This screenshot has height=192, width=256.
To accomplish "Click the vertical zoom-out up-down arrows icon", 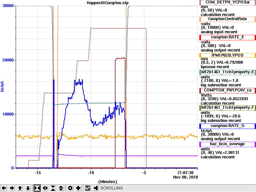I will 61,188.
